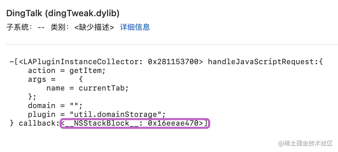Click the args = { line
Screen dimensions: 338x152
pos(55,79)
